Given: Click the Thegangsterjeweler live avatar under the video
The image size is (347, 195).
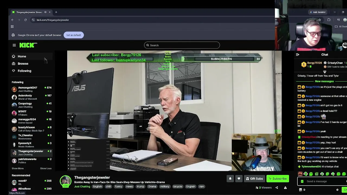Looking at the screenshot, I should pos(65,181).
